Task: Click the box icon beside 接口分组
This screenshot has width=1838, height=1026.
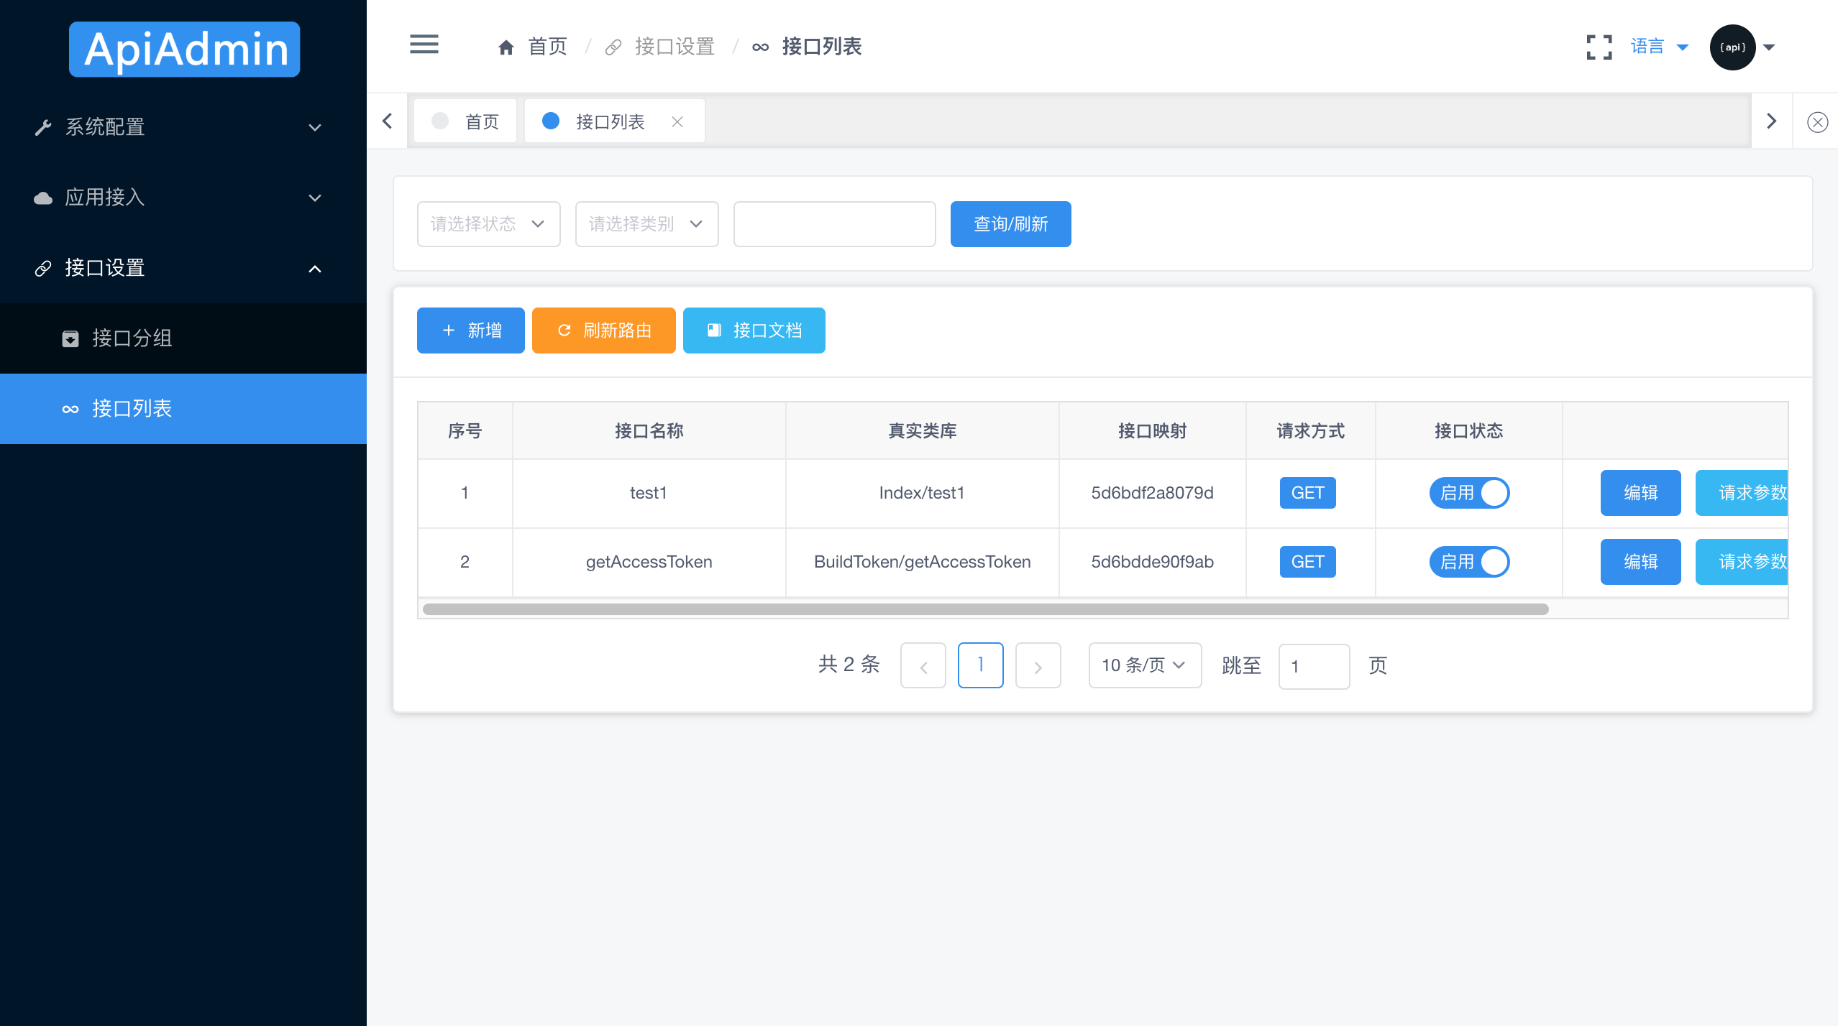Action: click(70, 338)
